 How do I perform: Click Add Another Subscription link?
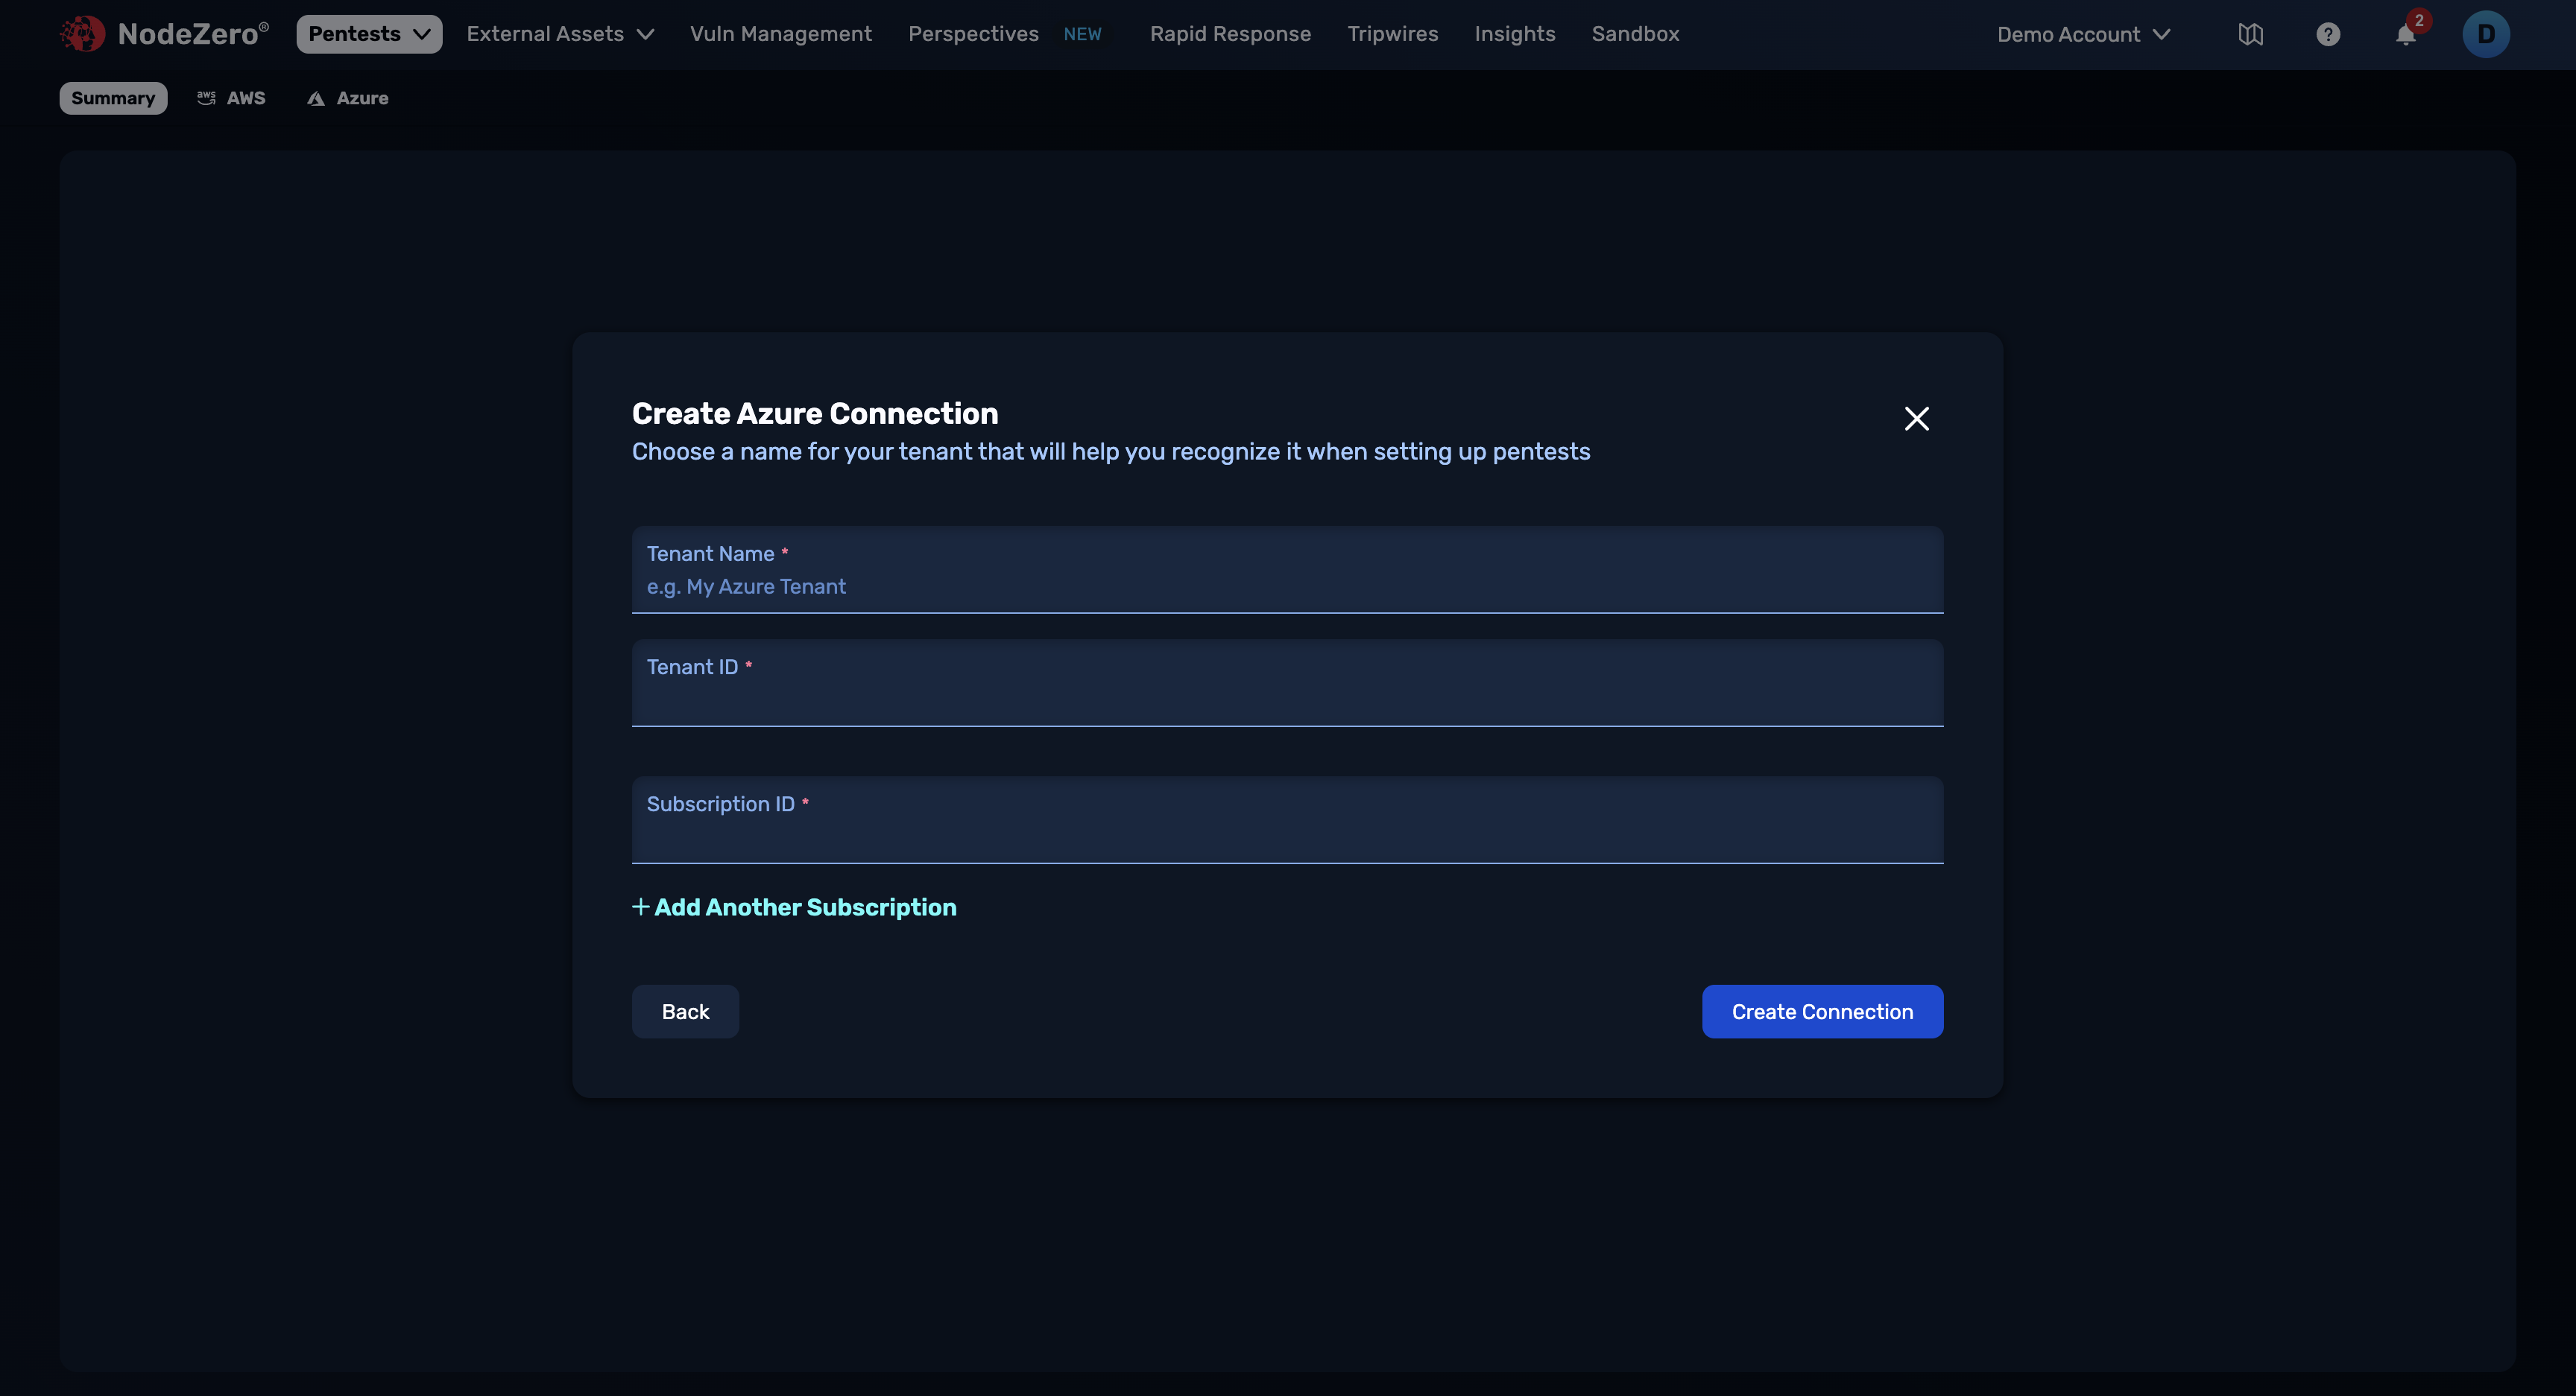coord(794,907)
